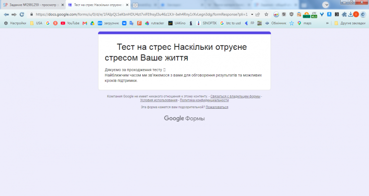Viewport: 369px width, 196px height.
Task: Open the FP bookmark
Action: pos(249,23)
